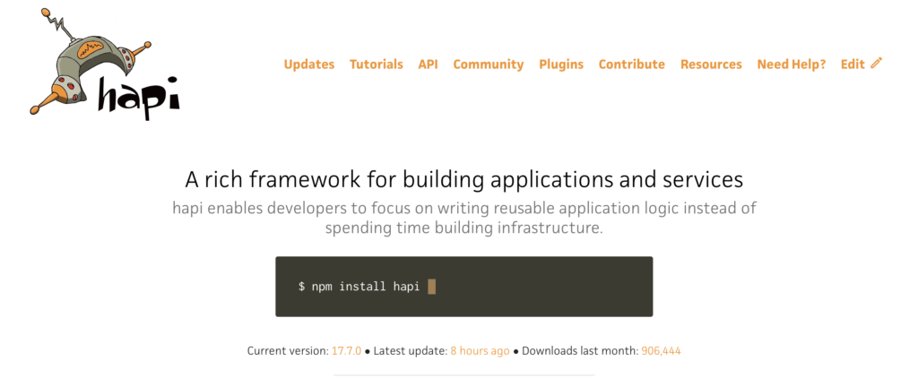Open the Updates page

click(309, 64)
